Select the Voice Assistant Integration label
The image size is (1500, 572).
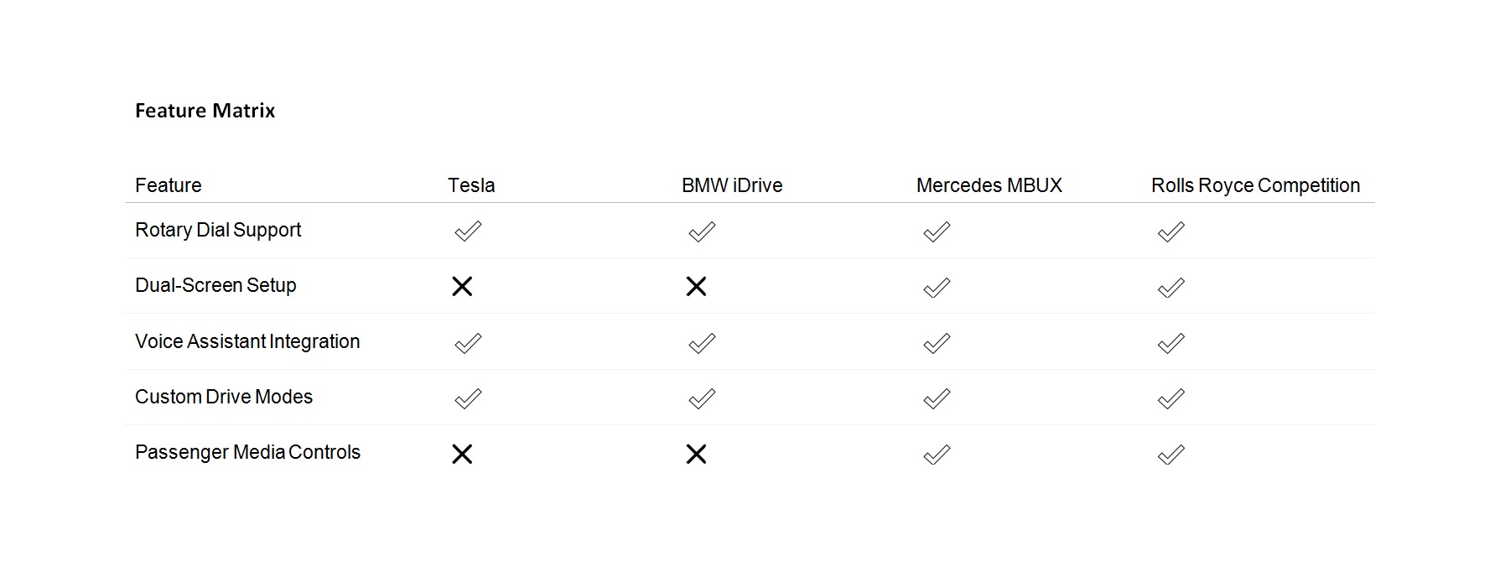point(247,341)
